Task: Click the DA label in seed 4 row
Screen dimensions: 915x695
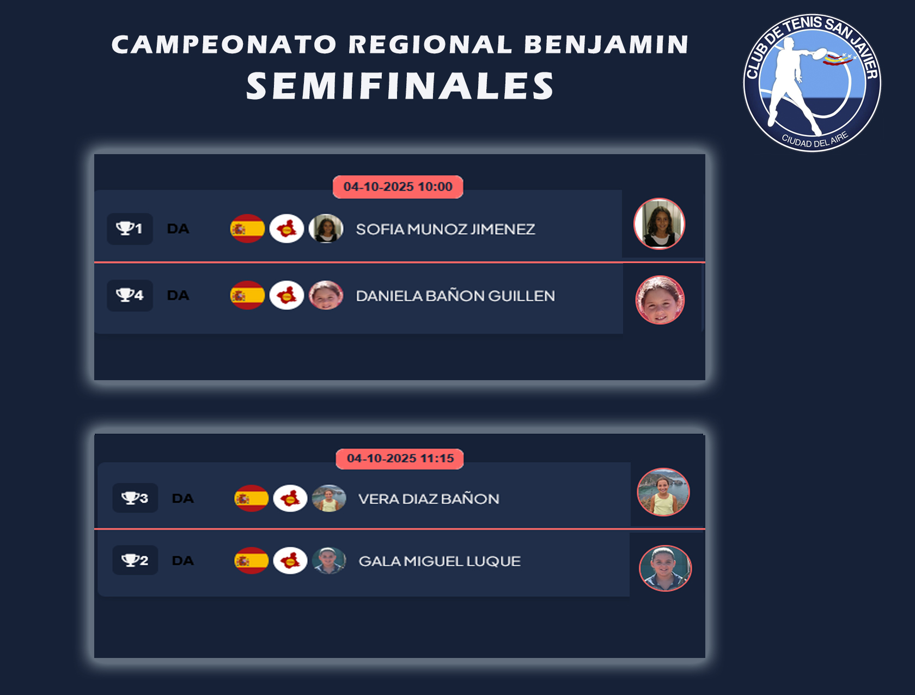Action: pos(178,296)
